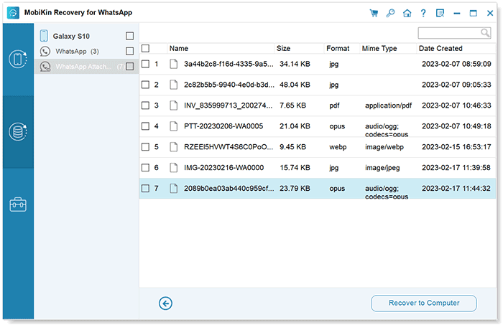Click the webp format cell
The width and height of the screenshot is (503, 325).
(338, 147)
